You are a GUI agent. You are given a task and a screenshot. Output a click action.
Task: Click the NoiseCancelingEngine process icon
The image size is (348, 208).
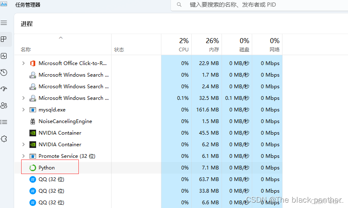(x=33, y=121)
